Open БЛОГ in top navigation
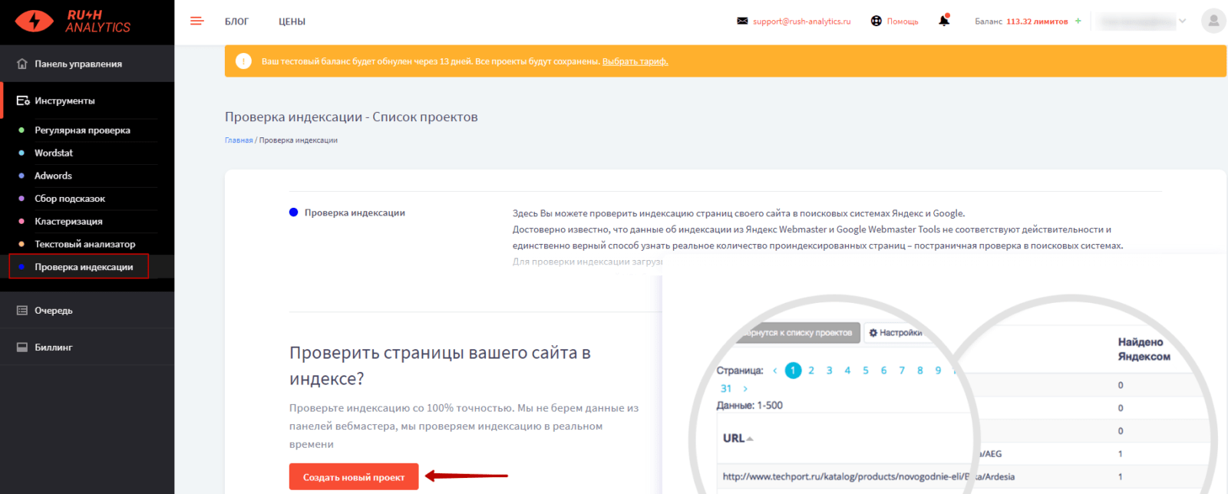The image size is (1228, 494). 236,21
